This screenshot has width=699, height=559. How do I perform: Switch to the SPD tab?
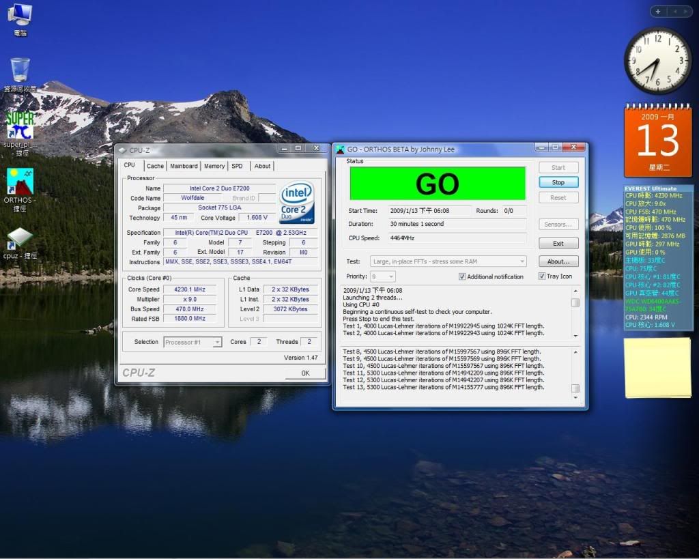[237, 166]
